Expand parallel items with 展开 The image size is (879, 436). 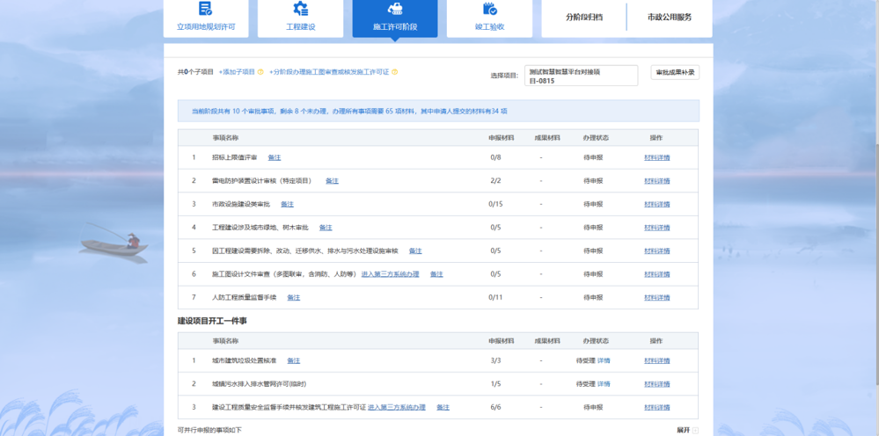click(x=683, y=431)
